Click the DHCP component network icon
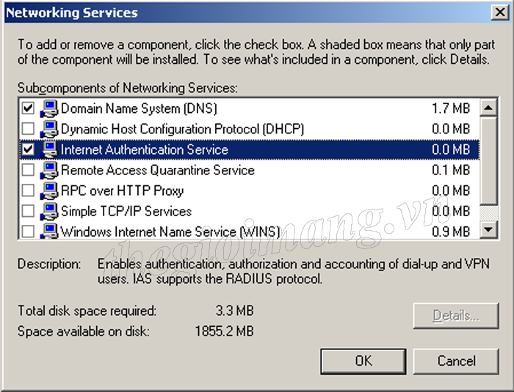The image size is (514, 392). 49,129
